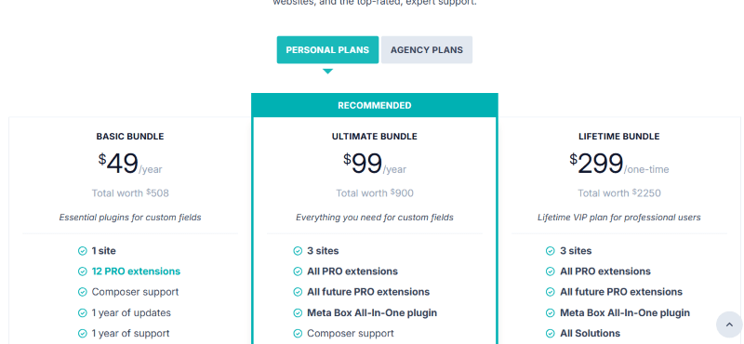Click the Ultimate Bundle heading
This screenshot has height=344, width=744.
click(375, 136)
